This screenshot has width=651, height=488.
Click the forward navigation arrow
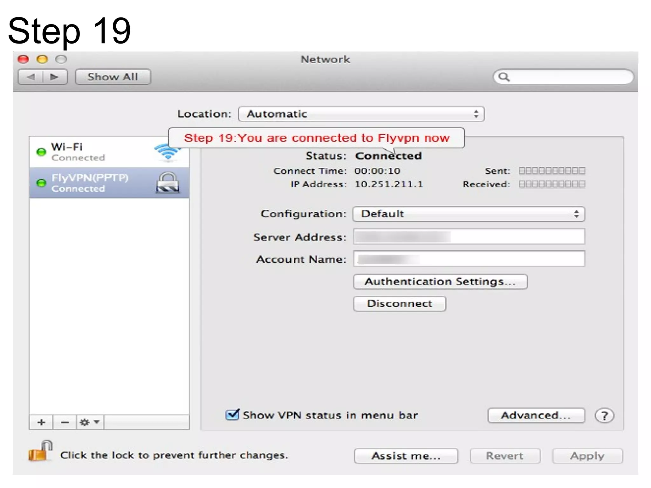coord(55,77)
